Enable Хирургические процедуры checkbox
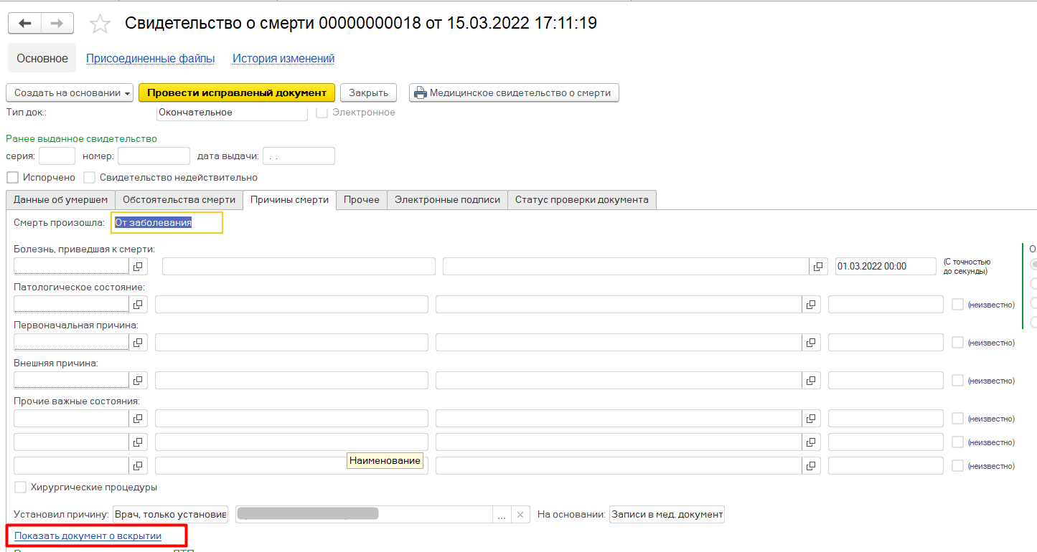Image resolution: width=1037 pixels, height=552 pixels. pyautogui.click(x=21, y=487)
